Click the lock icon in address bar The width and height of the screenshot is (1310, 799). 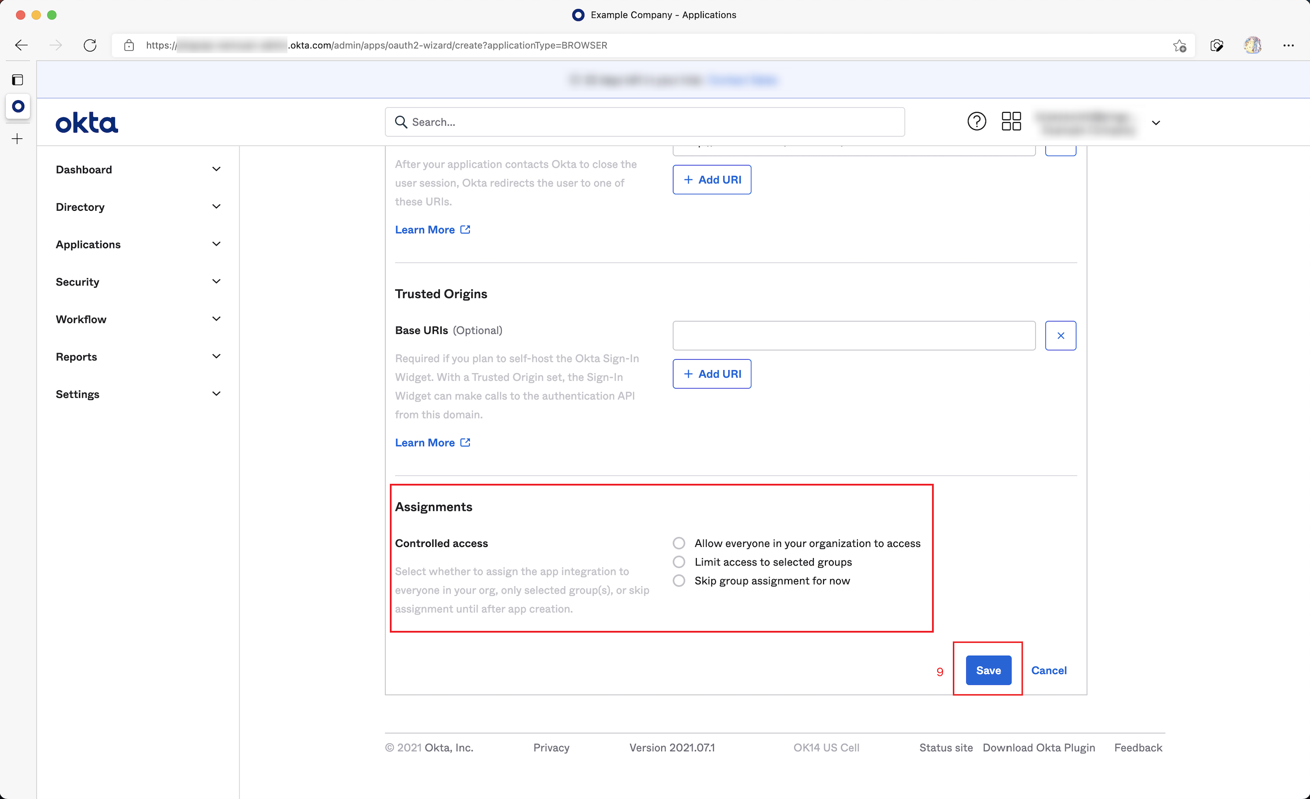click(x=129, y=45)
